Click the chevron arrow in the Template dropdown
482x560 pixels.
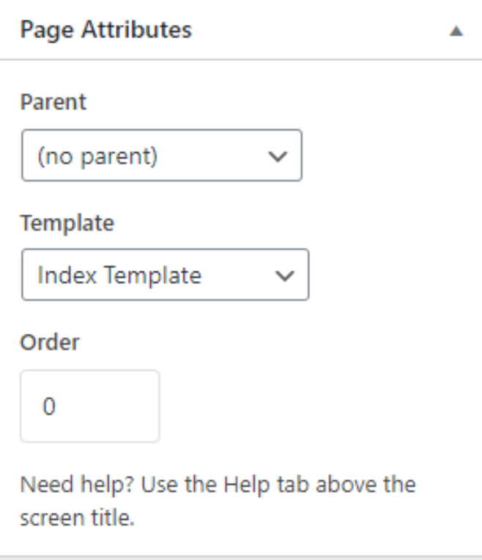pyautogui.click(x=285, y=275)
